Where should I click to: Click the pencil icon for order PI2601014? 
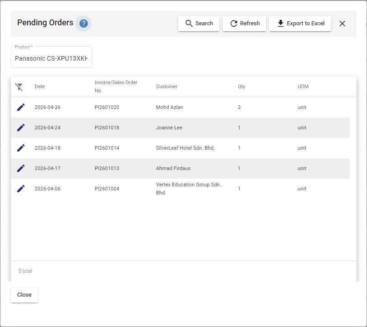pyautogui.click(x=21, y=148)
